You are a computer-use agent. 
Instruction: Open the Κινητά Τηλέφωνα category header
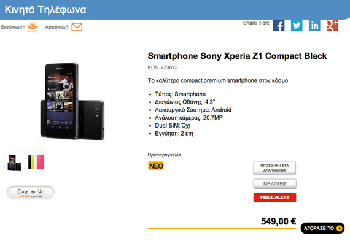(45, 10)
